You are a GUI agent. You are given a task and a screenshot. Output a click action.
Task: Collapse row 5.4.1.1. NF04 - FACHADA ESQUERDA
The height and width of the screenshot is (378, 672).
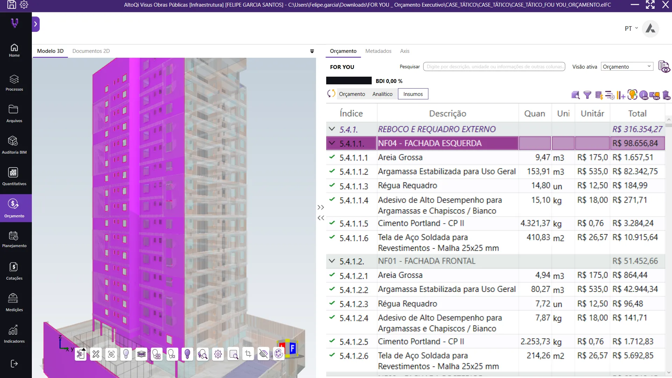click(x=332, y=143)
